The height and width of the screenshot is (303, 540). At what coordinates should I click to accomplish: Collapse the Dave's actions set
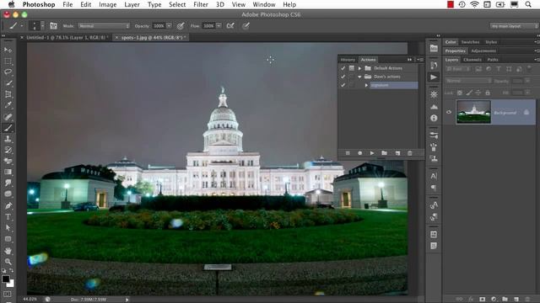pyautogui.click(x=359, y=77)
